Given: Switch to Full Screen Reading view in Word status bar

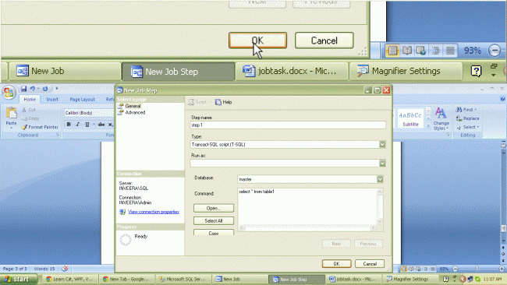Looking at the screenshot, I should point(411,269).
